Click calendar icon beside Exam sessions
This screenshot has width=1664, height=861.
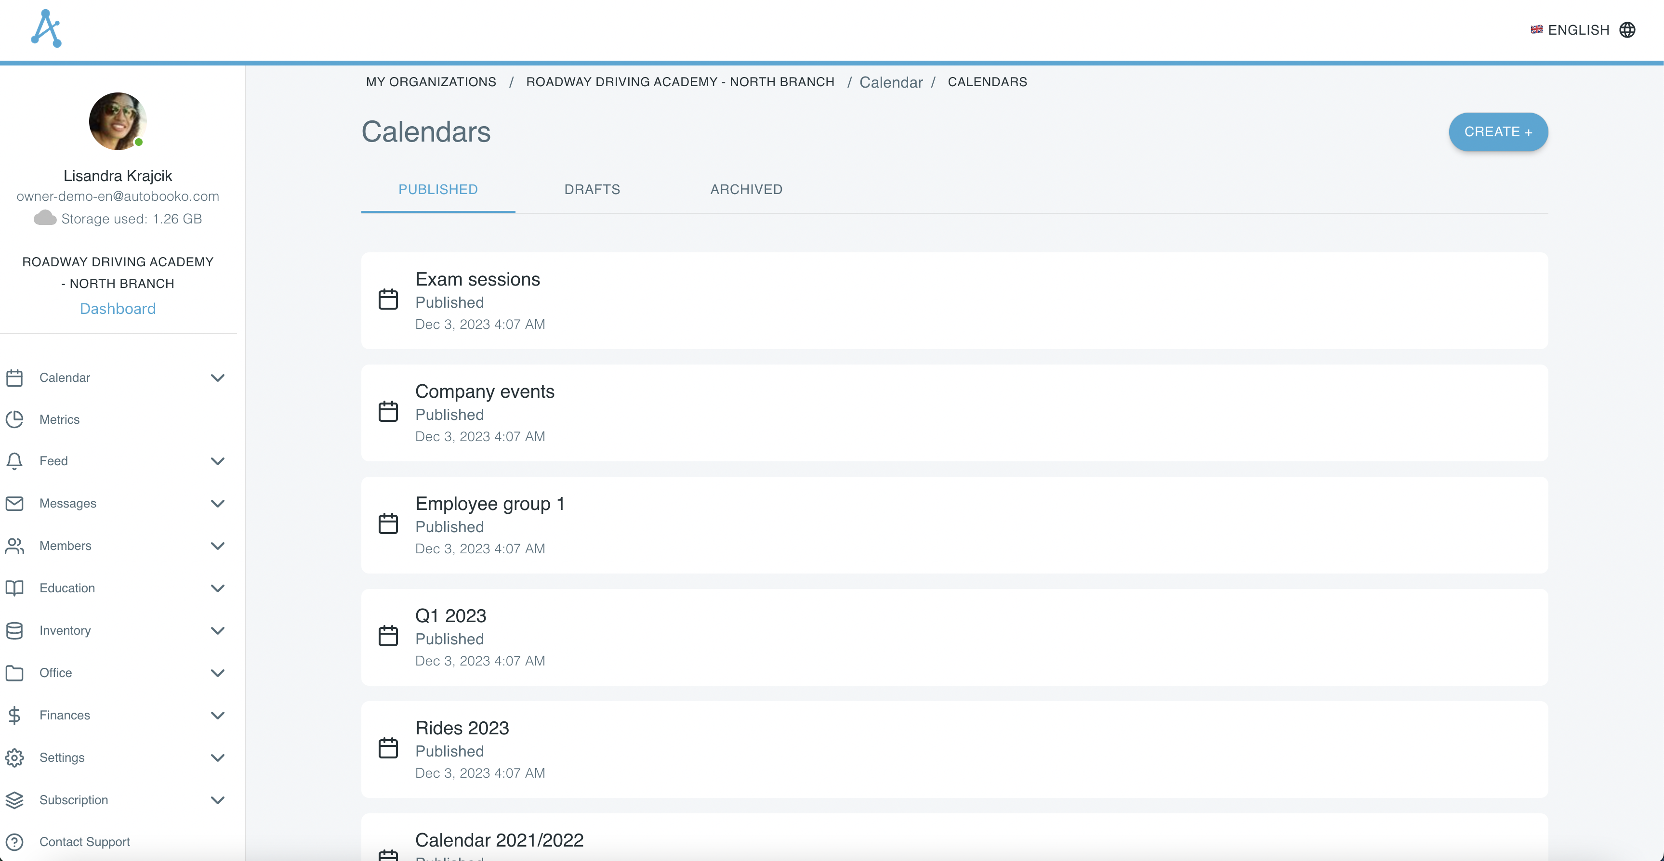[x=388, y=300]
